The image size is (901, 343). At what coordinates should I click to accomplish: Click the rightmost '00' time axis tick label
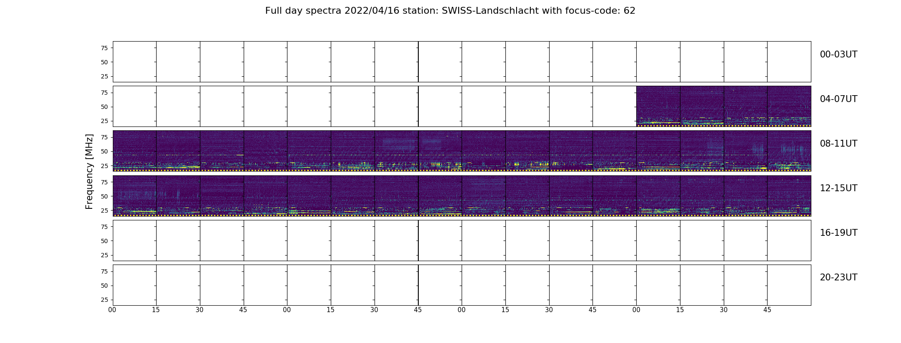[636, 310]
